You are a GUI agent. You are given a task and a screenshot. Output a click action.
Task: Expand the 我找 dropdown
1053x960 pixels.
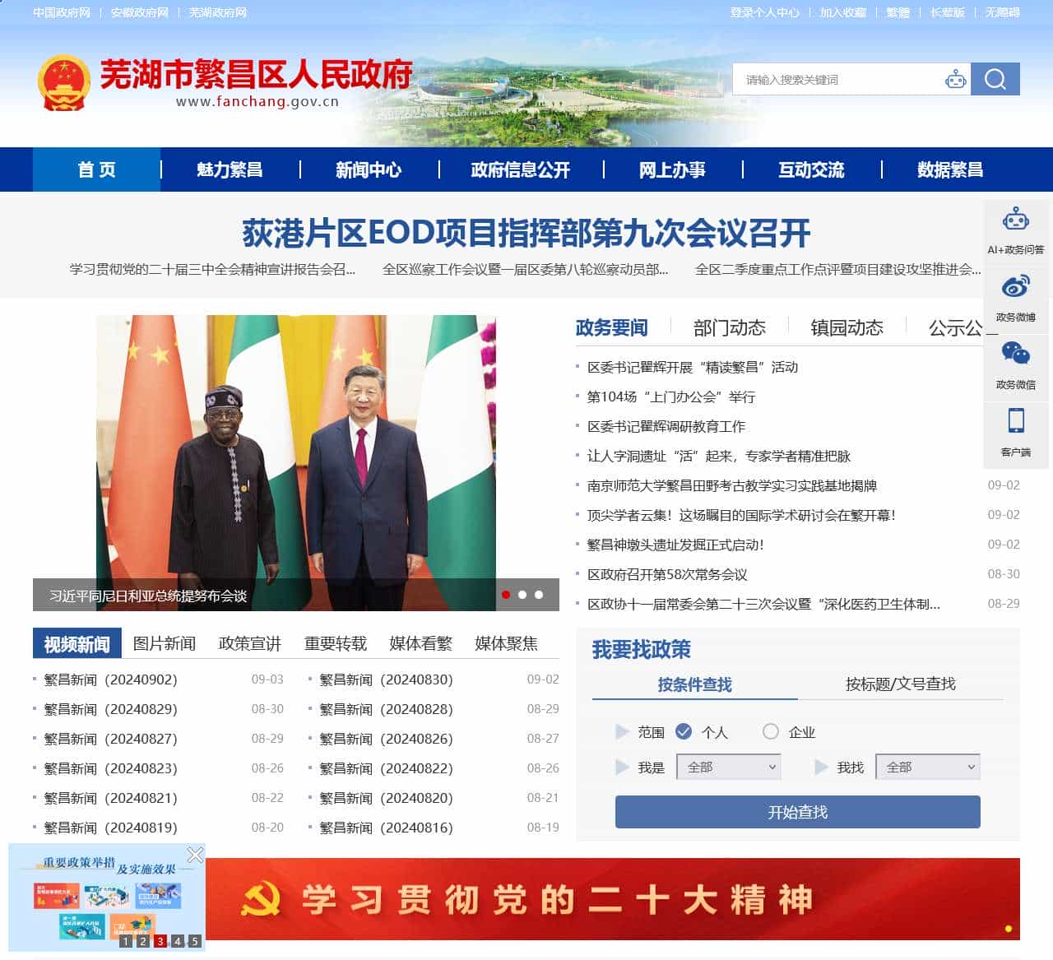927,767
